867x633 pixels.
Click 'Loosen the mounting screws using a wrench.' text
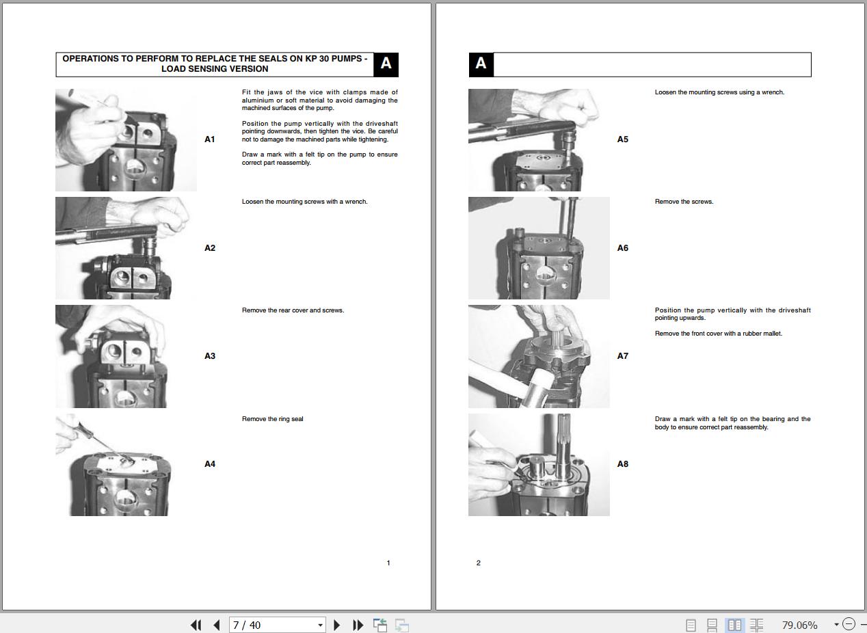click(719, 92)
